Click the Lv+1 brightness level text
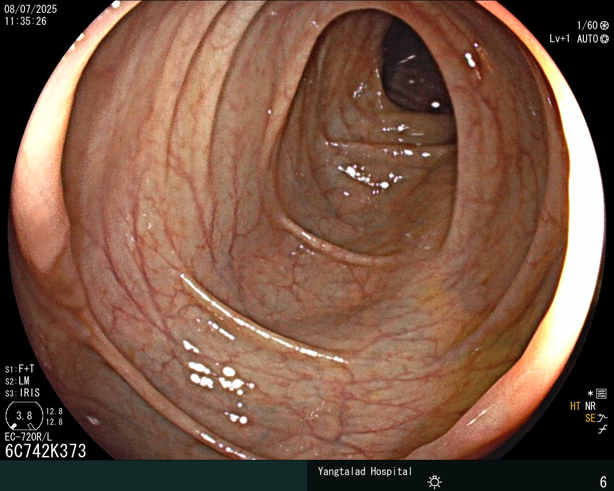 point(560,39)
